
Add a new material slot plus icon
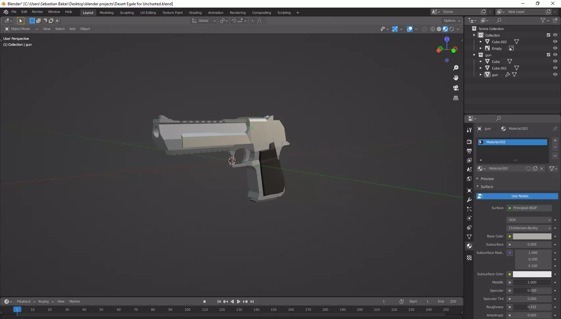coord(555,140)
